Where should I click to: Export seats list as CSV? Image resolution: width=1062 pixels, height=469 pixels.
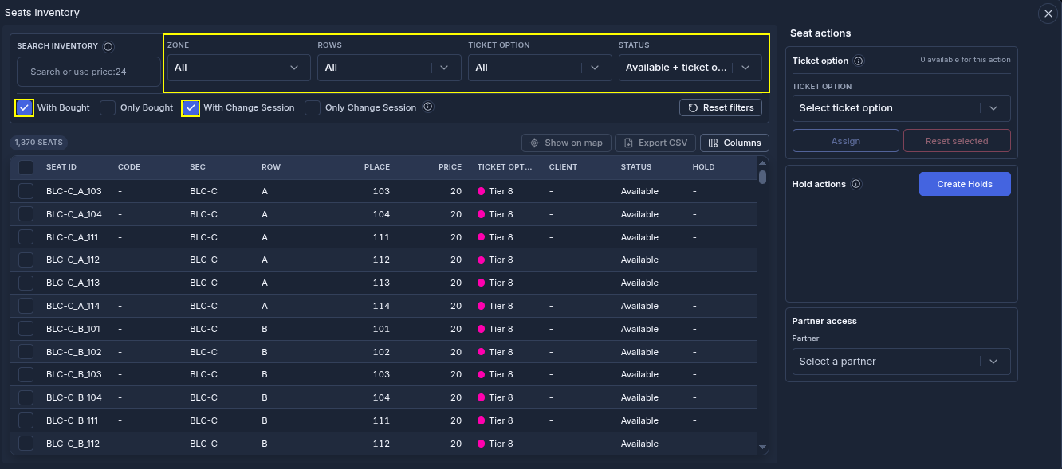pyautogui.click(x=655, y=143)
